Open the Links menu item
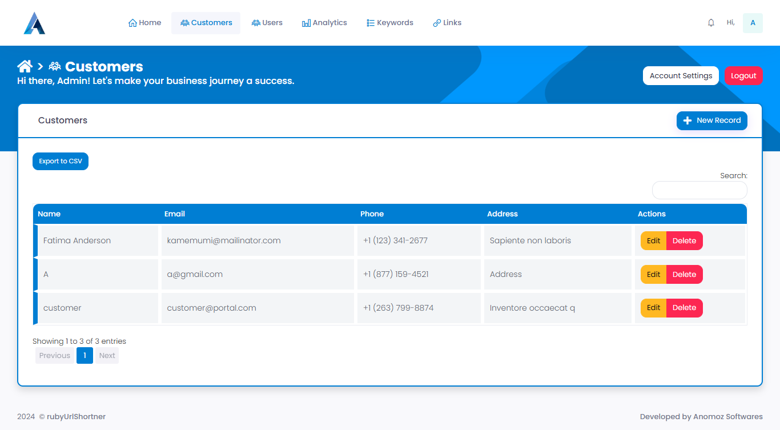Viewport: 780px width, 430px height. click(x=447, y=23)
